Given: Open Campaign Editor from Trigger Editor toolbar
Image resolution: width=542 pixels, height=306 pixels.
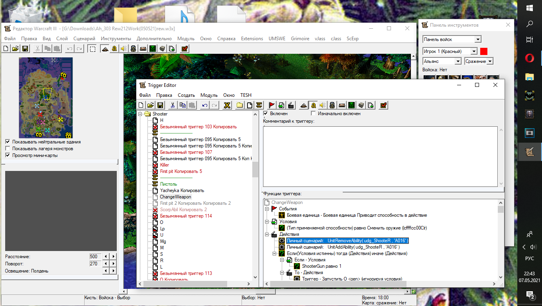Looking at the screenshot, I should coord(342,105).
